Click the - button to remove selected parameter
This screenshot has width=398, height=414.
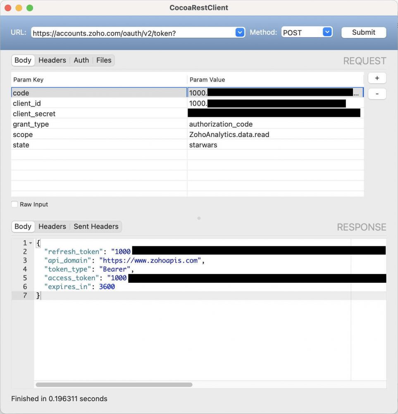pos(377,94)
